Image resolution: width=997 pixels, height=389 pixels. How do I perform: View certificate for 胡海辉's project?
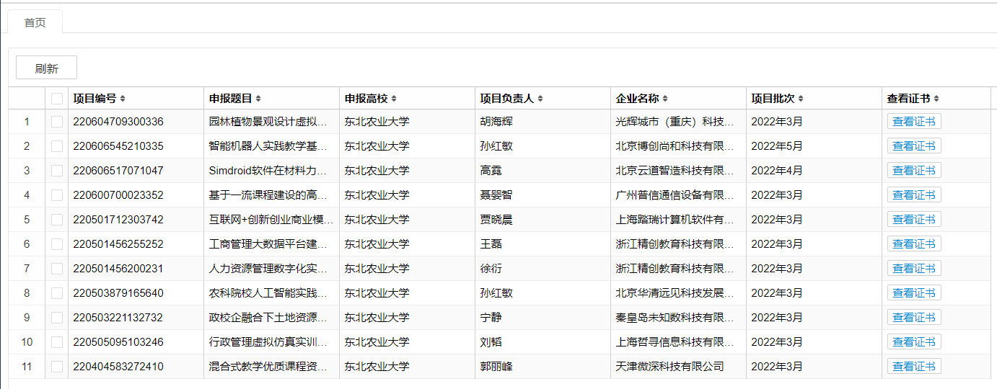click(913, 122)
